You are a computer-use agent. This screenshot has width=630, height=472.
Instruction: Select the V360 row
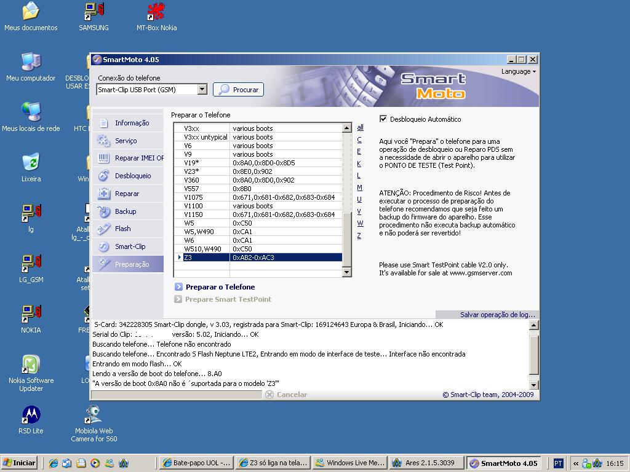coord(258,180)
